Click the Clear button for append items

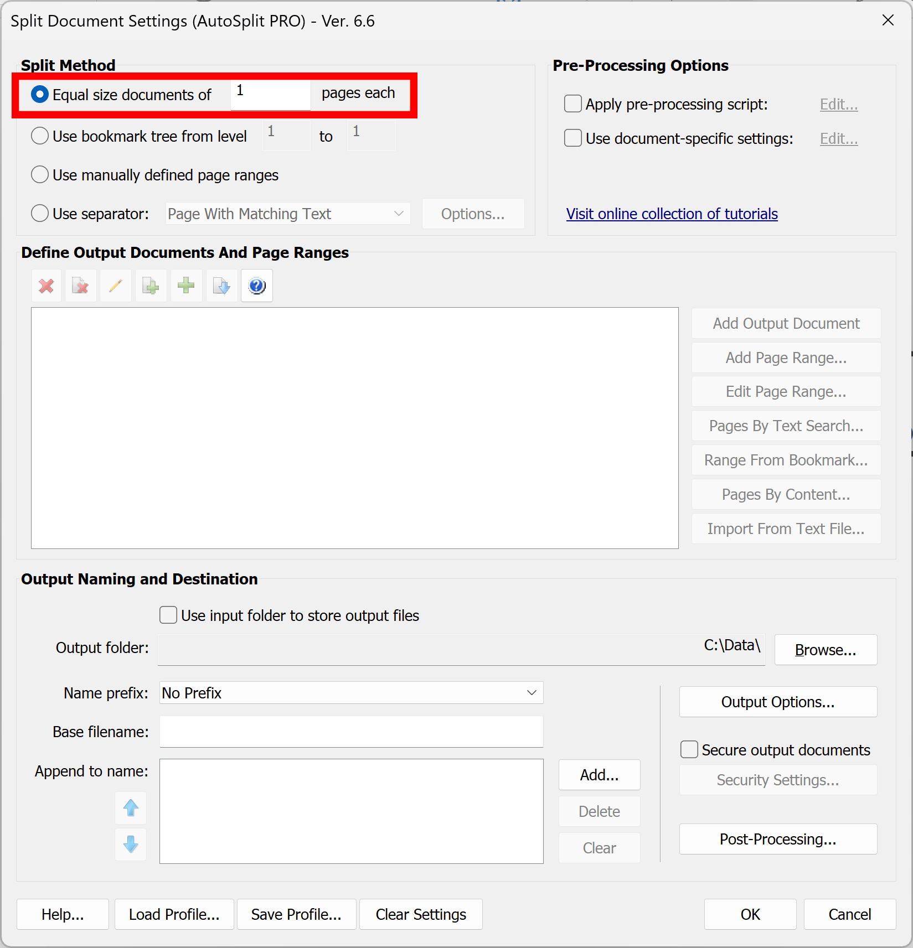[x=600, y=848]
